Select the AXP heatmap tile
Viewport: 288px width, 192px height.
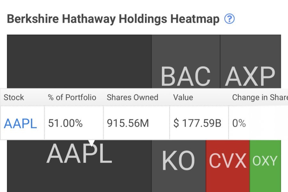(250, 76)
